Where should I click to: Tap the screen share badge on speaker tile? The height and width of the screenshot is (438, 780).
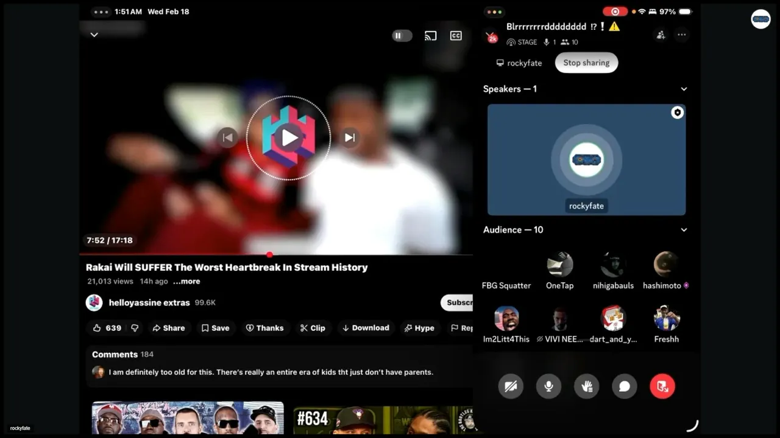(677, 113)
